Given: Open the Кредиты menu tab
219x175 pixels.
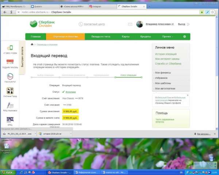Looking at the screenshot, I should (x=146, y=36).
